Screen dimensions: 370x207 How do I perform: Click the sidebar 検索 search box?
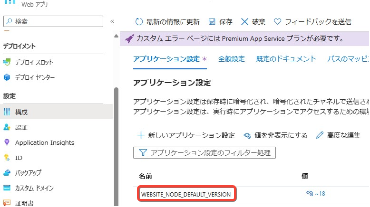click(53, 21)
